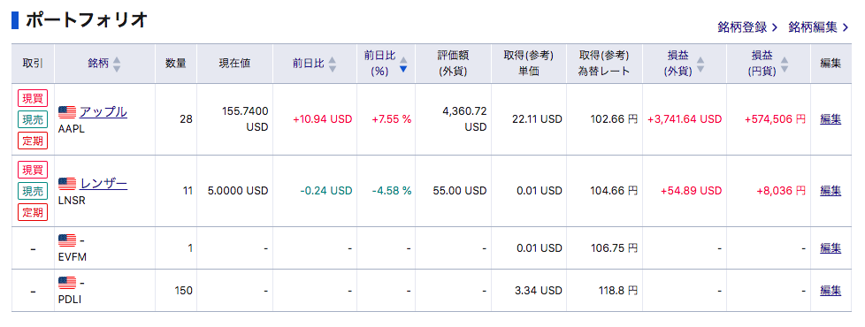Sort by 損益(円貨) column arrows

(x=785, y=64)
